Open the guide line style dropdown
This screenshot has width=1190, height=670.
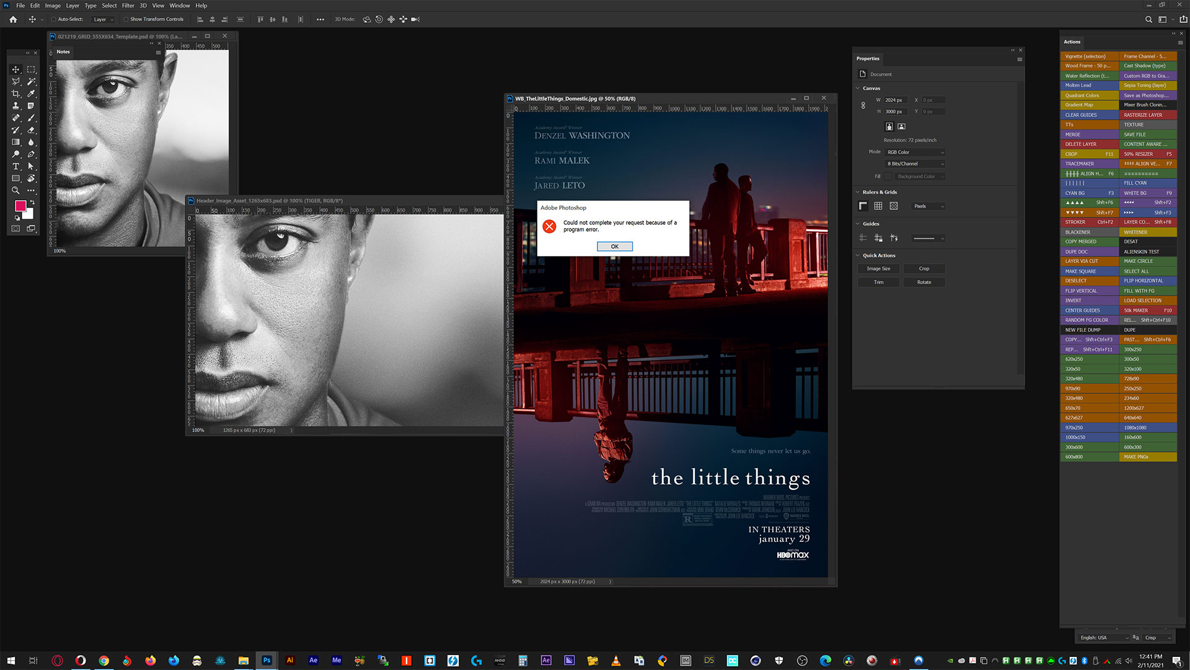coord(928,238)
